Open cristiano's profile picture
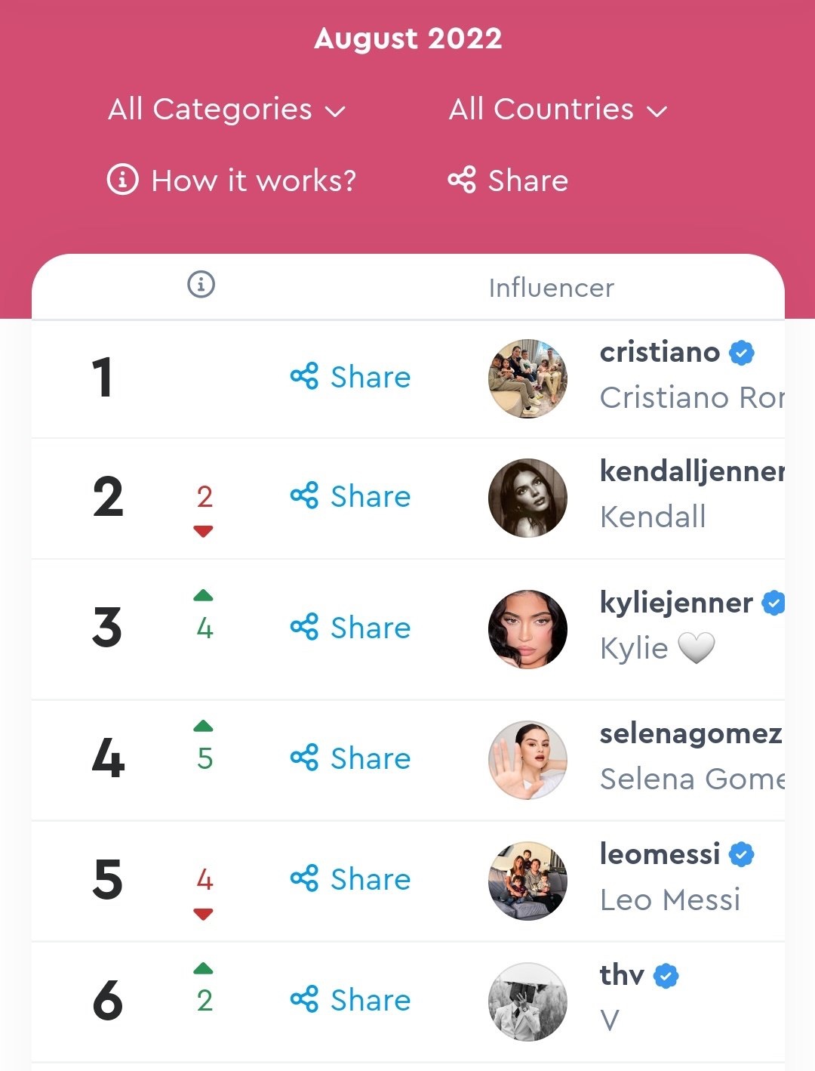The image size is (815, 1071). click(x=527, y=378)
